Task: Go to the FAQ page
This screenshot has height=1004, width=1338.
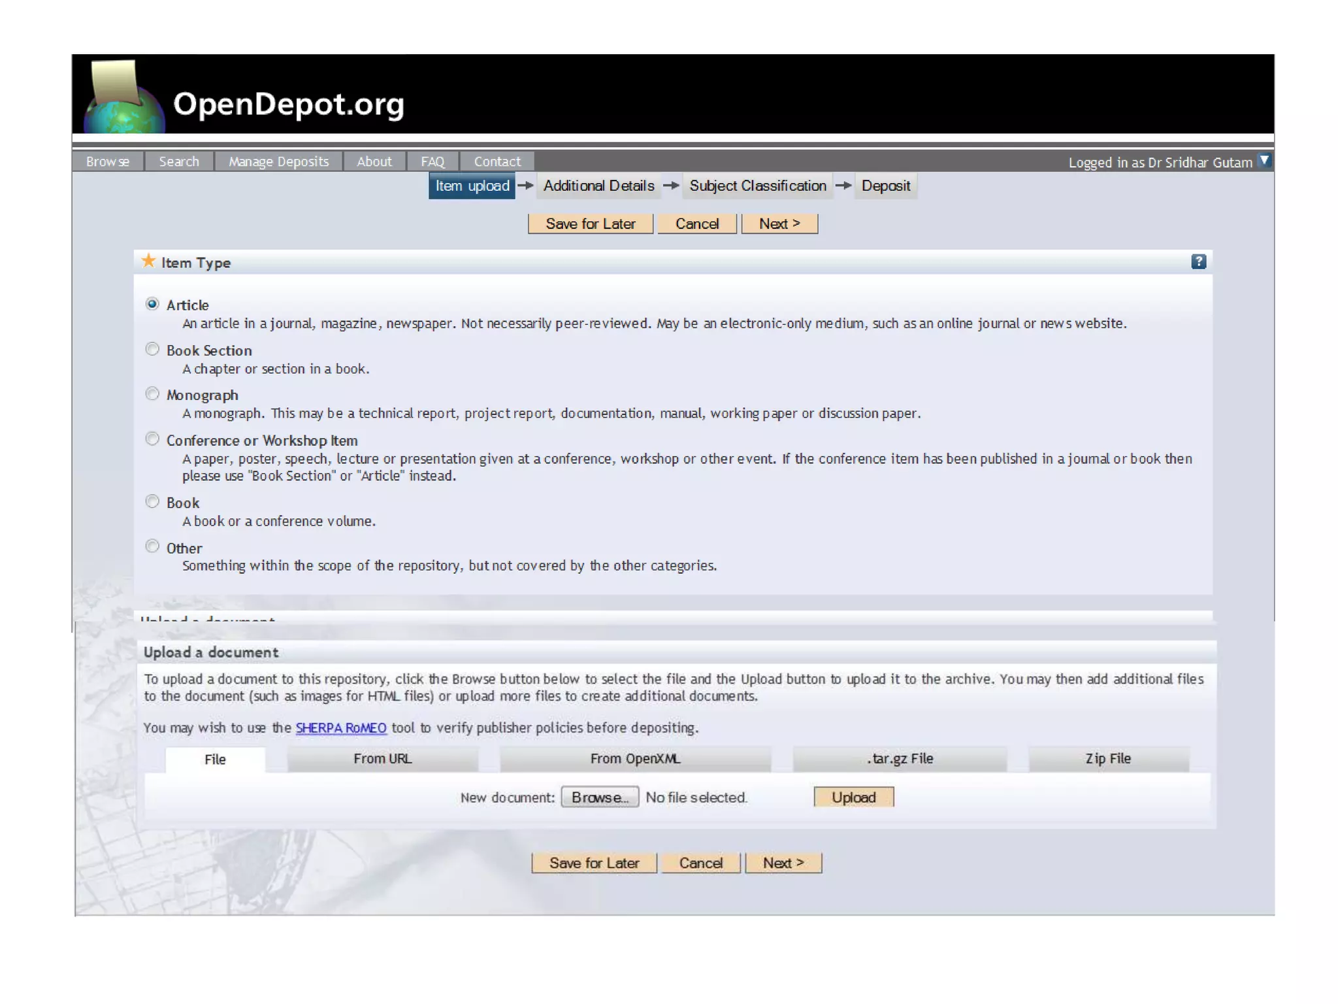Action: pos(432,161)
